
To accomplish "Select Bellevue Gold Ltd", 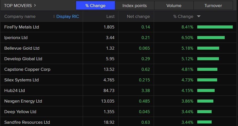I will pyautogui.click(x=22, y=48).
